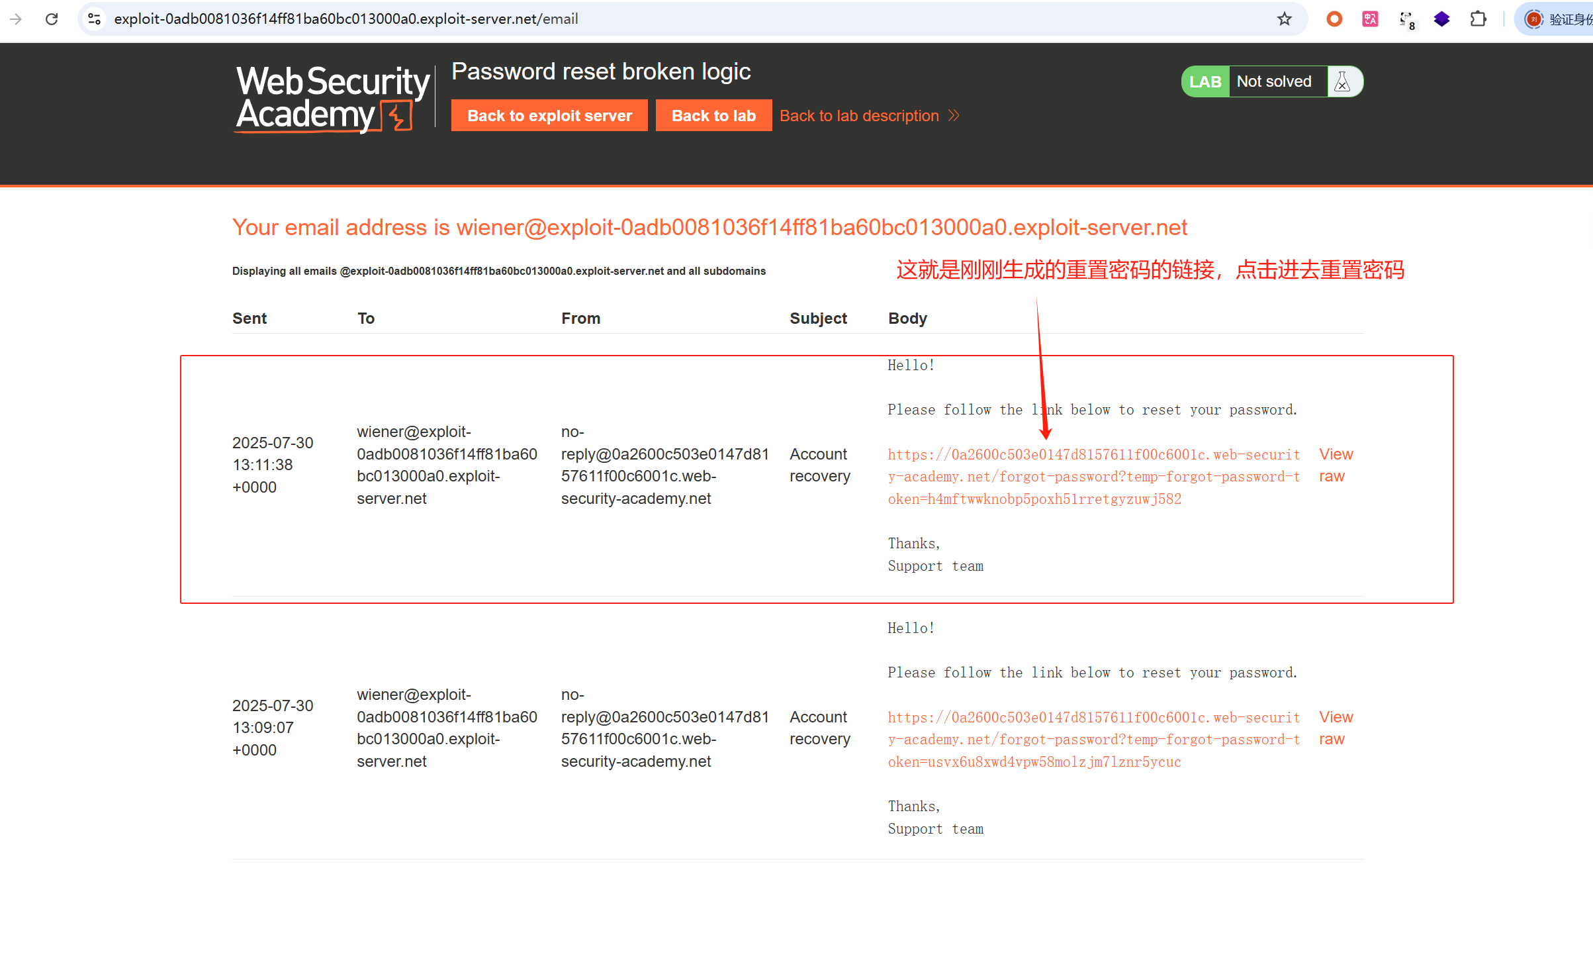Click the Back to lab button

(713, 116)
